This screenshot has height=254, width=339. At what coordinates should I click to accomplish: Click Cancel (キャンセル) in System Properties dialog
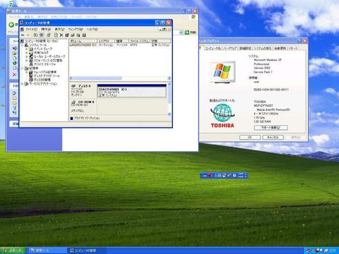[273, 137]
